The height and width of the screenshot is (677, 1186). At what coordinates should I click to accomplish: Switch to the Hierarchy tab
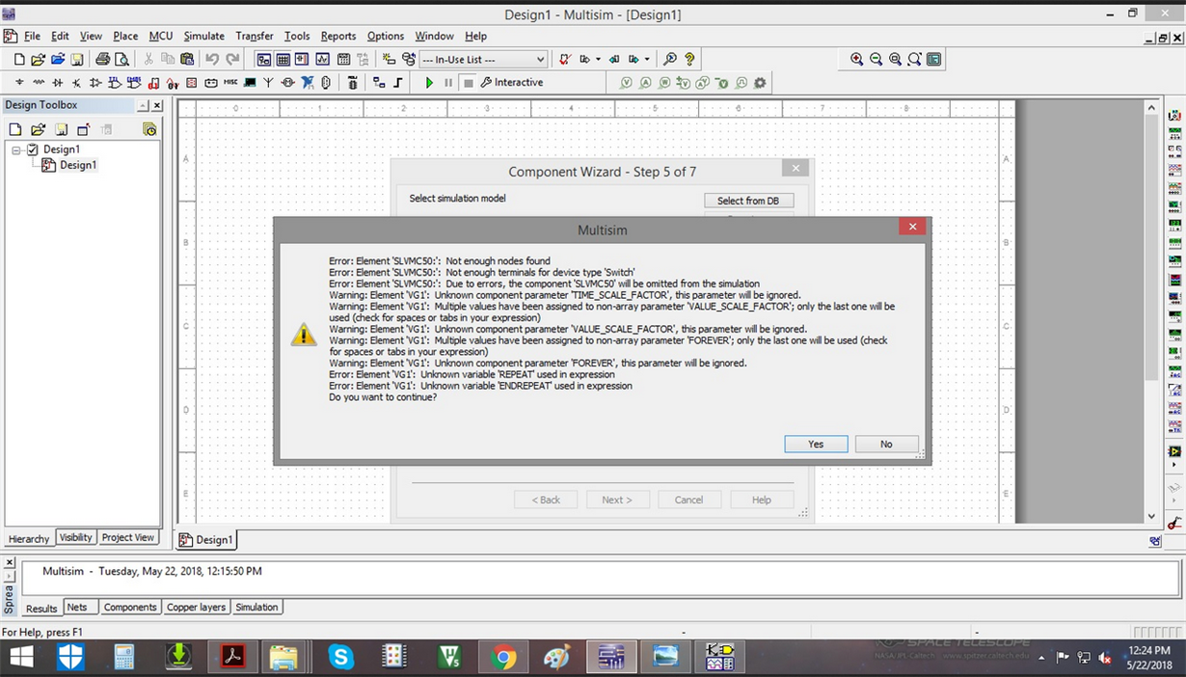pyautogui.click(x=29, y=538)
